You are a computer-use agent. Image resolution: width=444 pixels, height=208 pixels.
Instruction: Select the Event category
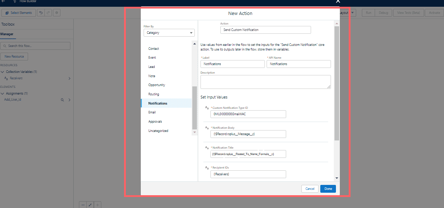click(x=166, y=58)
